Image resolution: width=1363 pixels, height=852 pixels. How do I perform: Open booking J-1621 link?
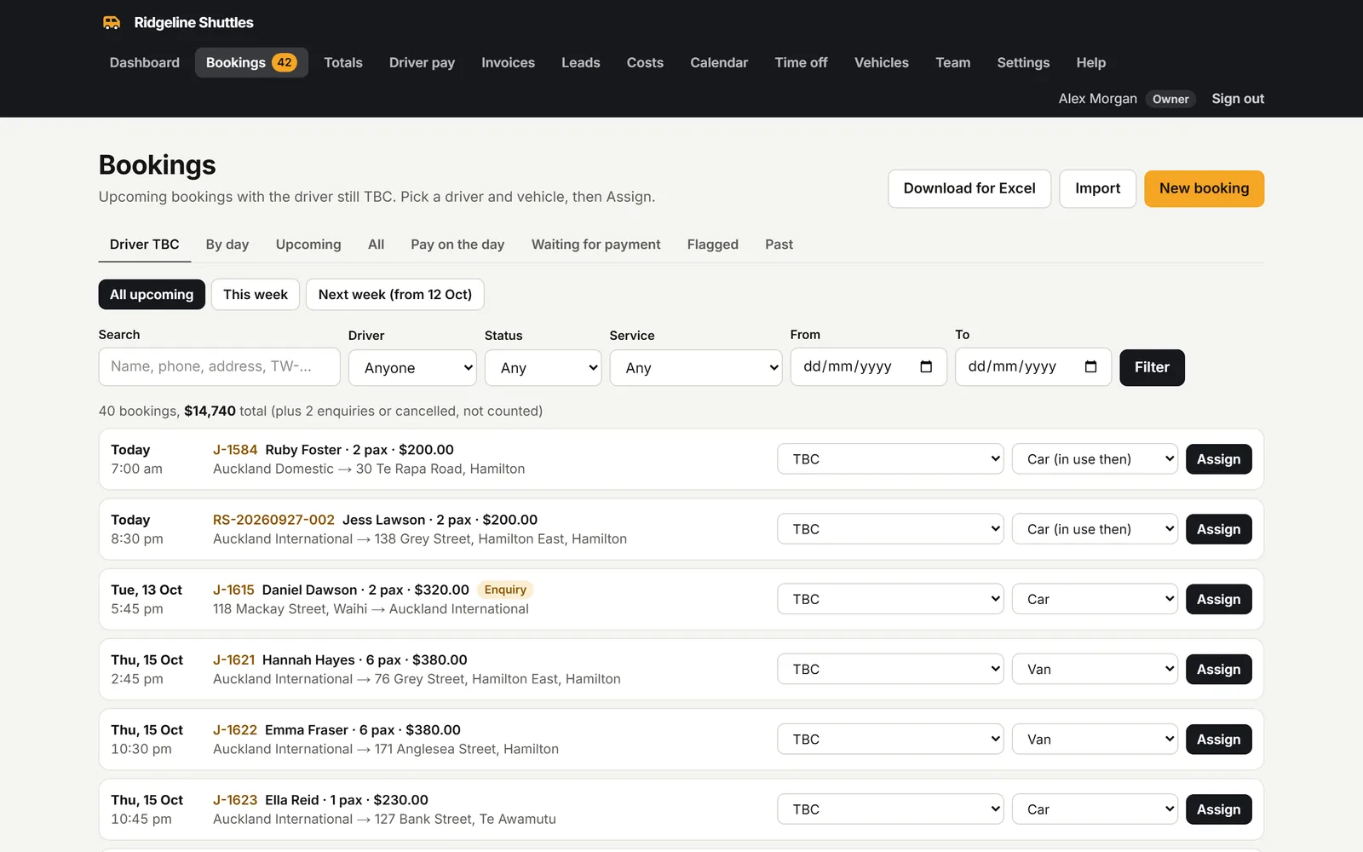pyautogui.click(x=234, y=659)
